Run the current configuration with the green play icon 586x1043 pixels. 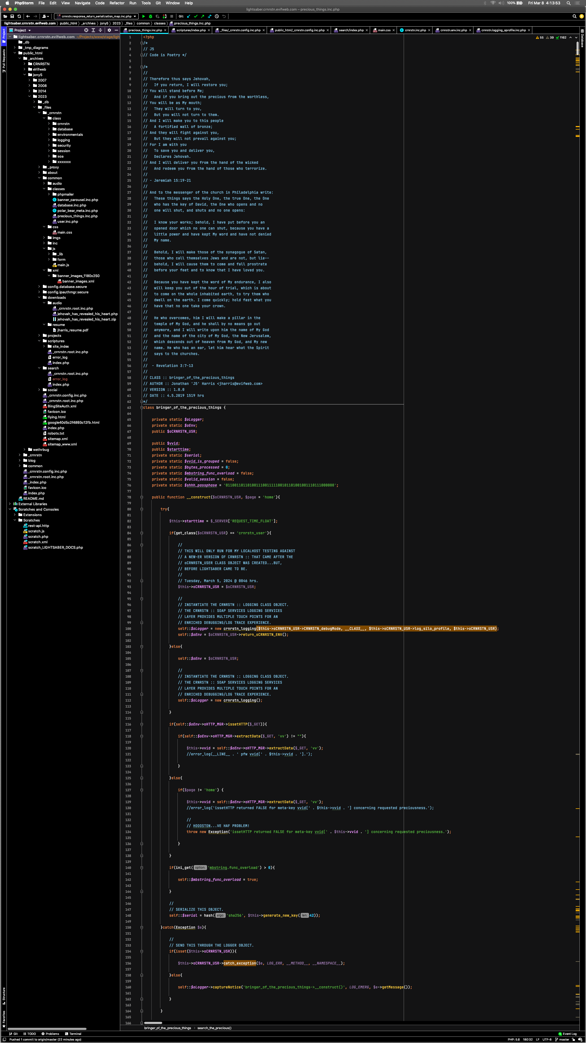[143, 17]
